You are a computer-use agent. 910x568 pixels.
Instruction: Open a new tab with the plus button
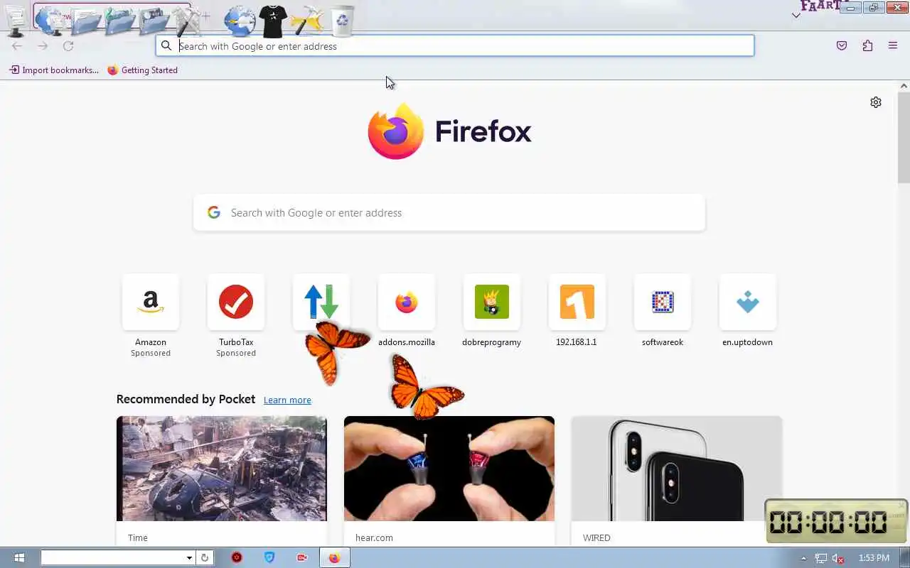[x=206, y=16]
